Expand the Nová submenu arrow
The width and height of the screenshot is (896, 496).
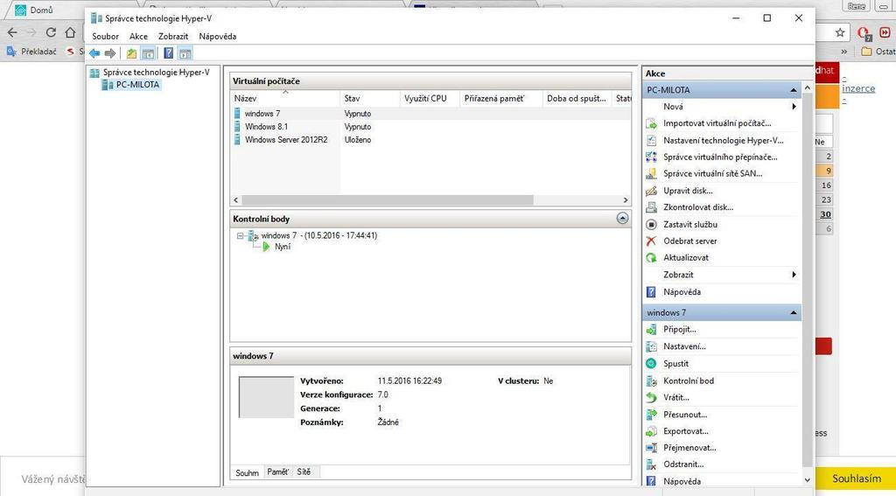click(x=794, y=107)
